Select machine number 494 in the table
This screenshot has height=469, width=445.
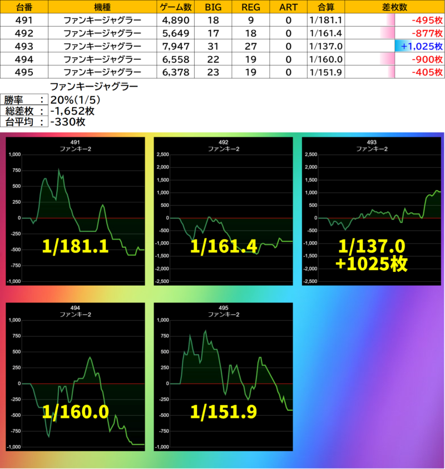tap(24, 59)
